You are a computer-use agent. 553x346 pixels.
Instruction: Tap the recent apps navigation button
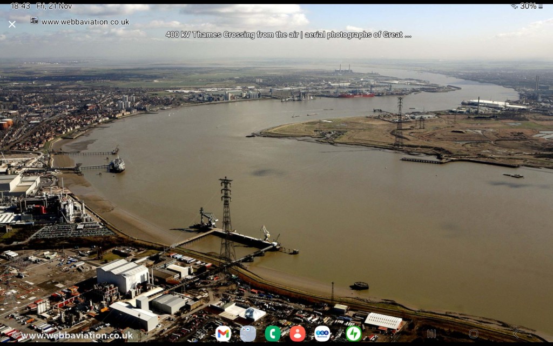tap(431, 334)
